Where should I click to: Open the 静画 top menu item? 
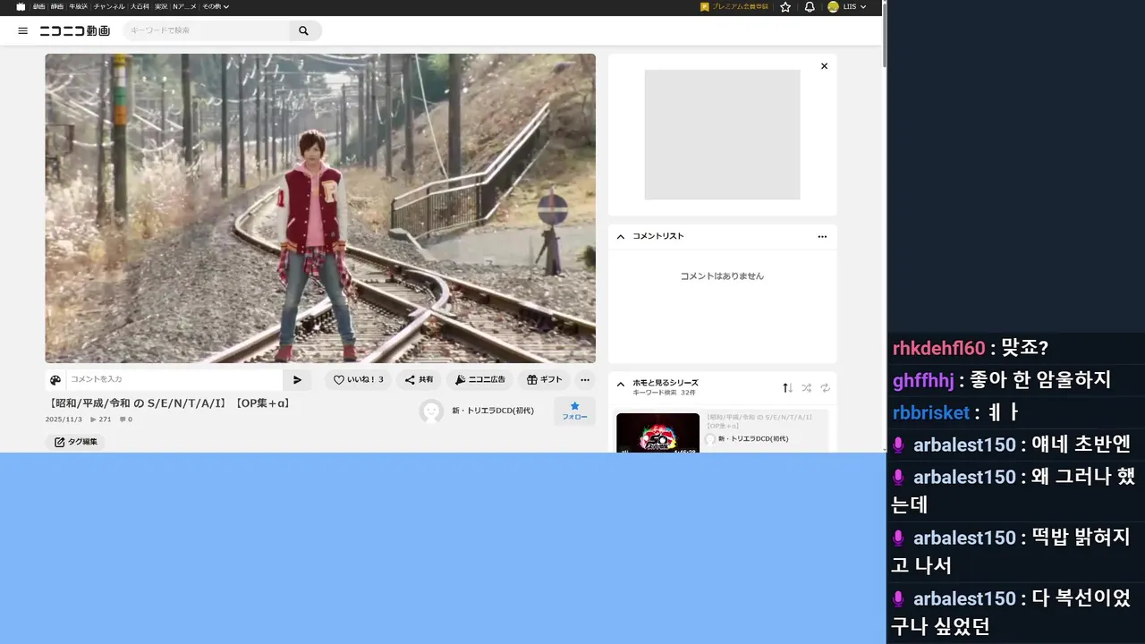point(57,6)
